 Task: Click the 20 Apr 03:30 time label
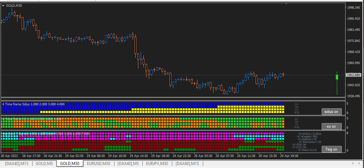203,156
